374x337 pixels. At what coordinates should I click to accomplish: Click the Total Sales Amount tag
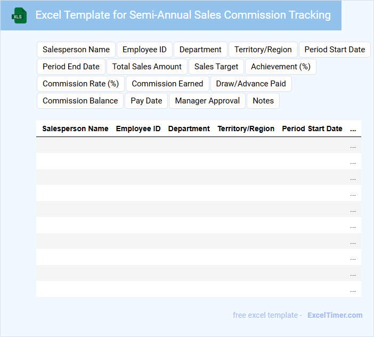pyautogui.click(x=147, y=67)
